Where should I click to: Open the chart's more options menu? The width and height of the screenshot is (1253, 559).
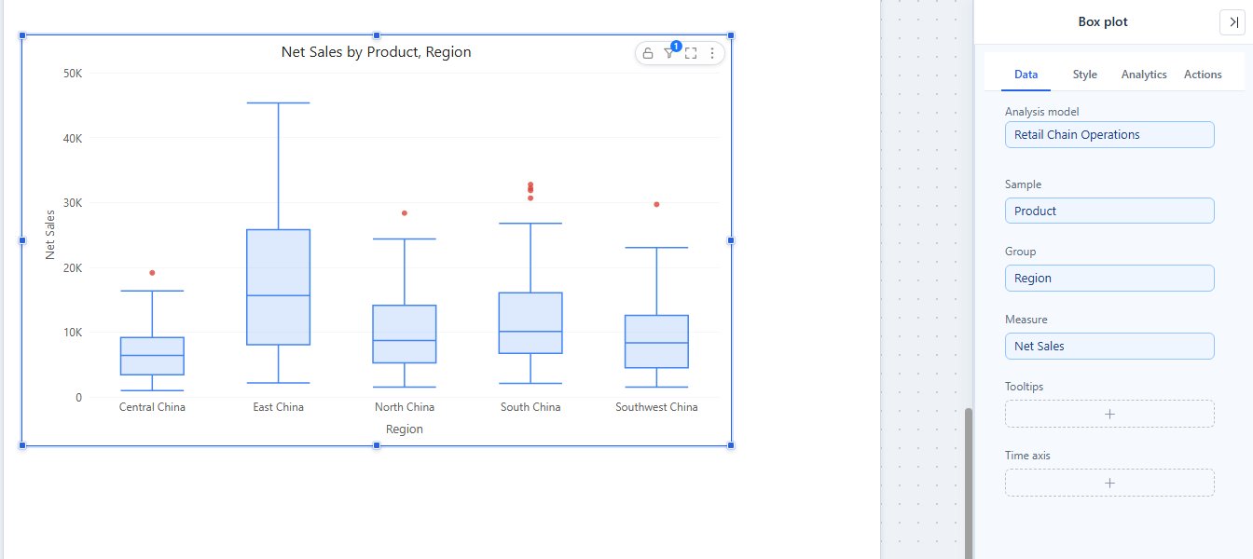point(712,53)
